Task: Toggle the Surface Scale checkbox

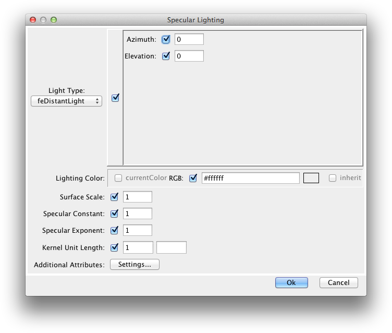Action: pyautogui.click(x=115, y=197)
